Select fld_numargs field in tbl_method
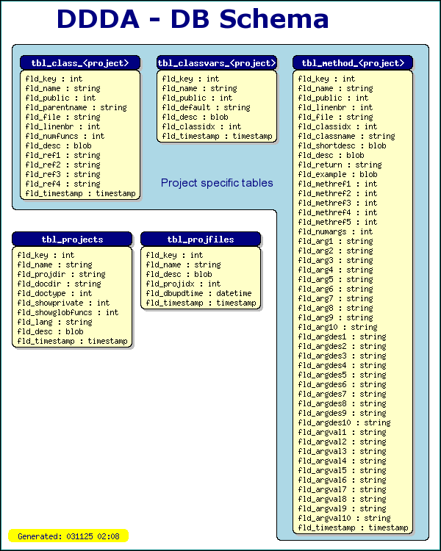The height and width of the screenshot is (551, 441). [x=335, y=231]
